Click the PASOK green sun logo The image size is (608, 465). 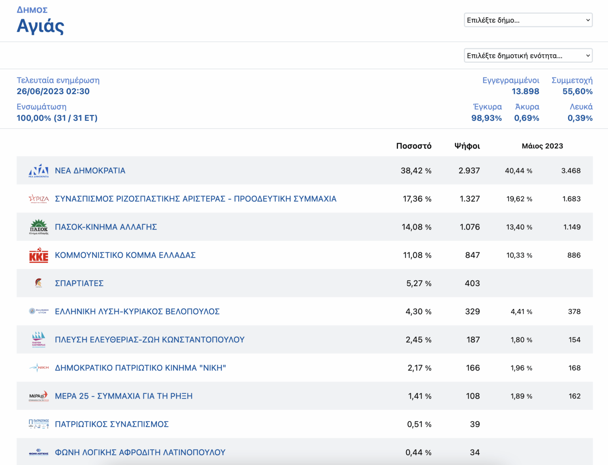[x=39, y=227]
